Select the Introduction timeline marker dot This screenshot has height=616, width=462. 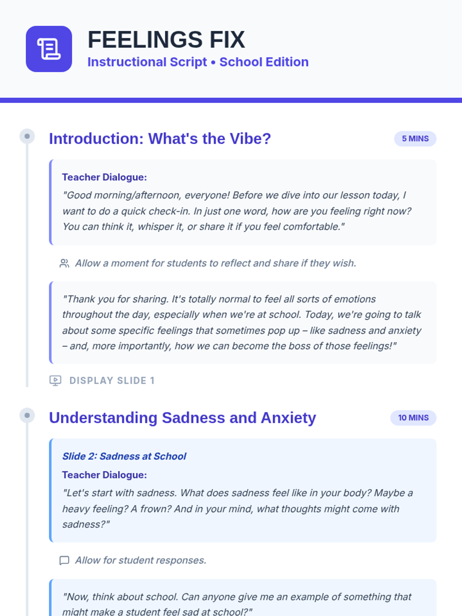[x=27, y=136]
